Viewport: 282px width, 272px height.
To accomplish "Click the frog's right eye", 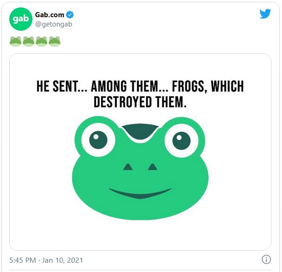I will (181, 141).
